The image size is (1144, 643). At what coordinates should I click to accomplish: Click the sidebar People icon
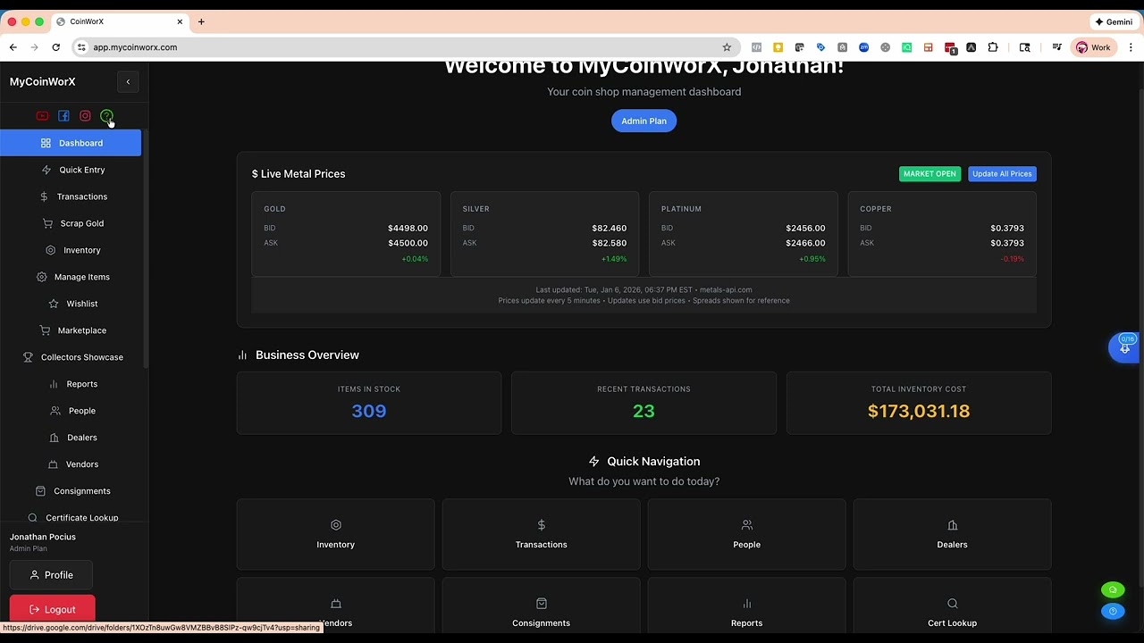tap(55, 411)
